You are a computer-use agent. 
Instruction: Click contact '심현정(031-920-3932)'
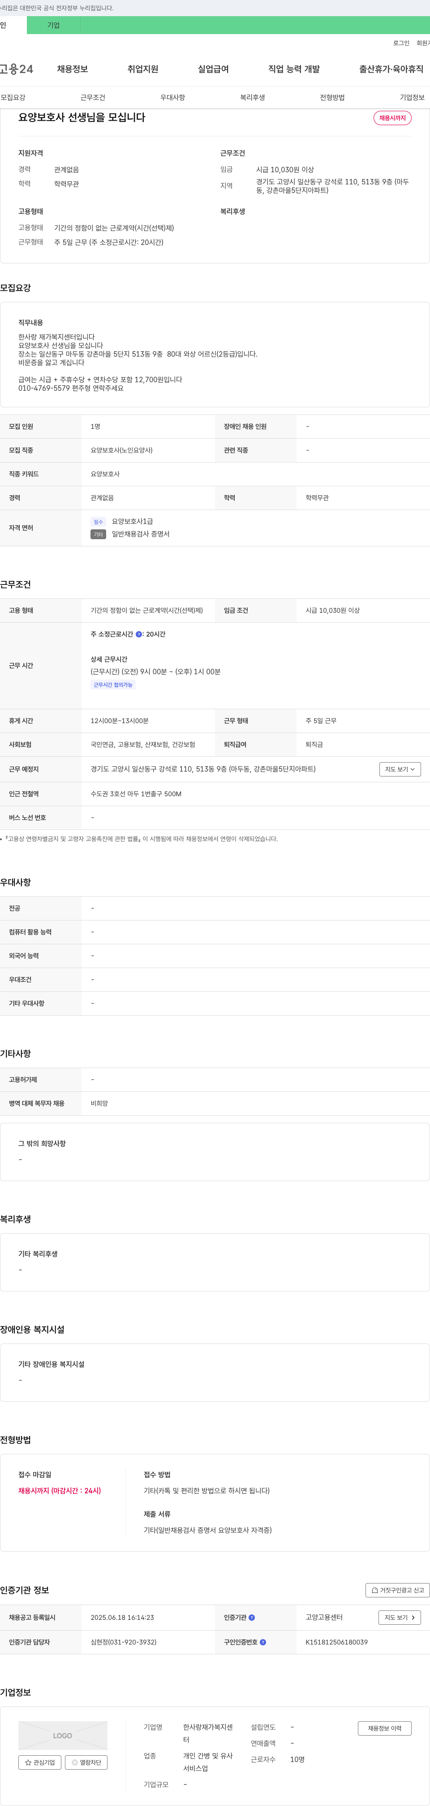[123, 1642]
